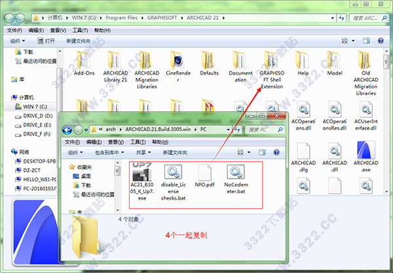Open Old ARCHICAD Migration Libraries folder
Viewport: 393px width, 273px height.
click(365, 73)
